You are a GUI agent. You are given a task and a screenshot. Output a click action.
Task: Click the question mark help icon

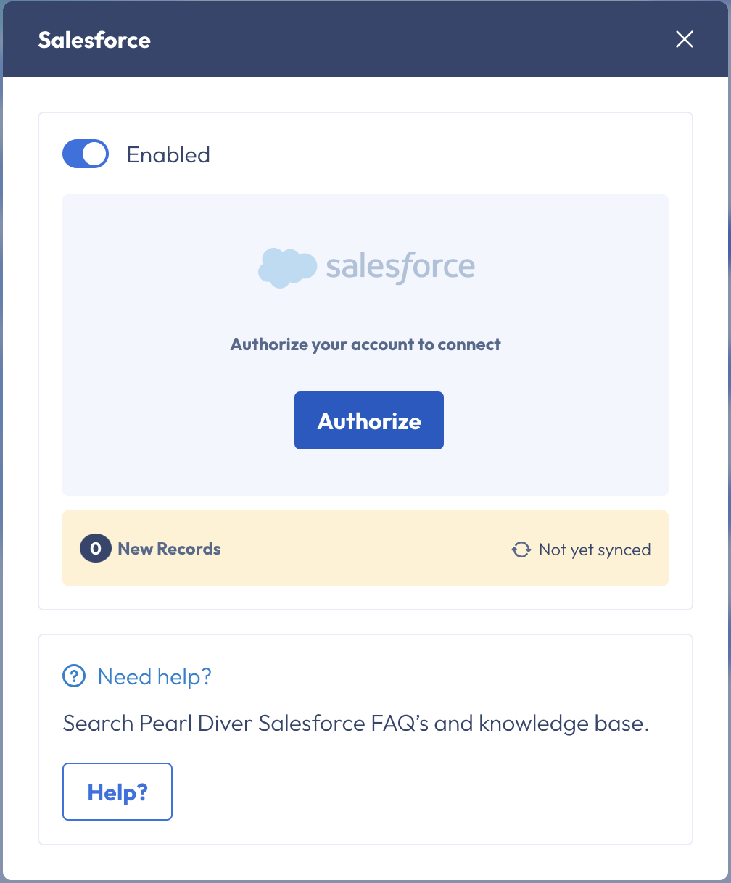point(74,676)
